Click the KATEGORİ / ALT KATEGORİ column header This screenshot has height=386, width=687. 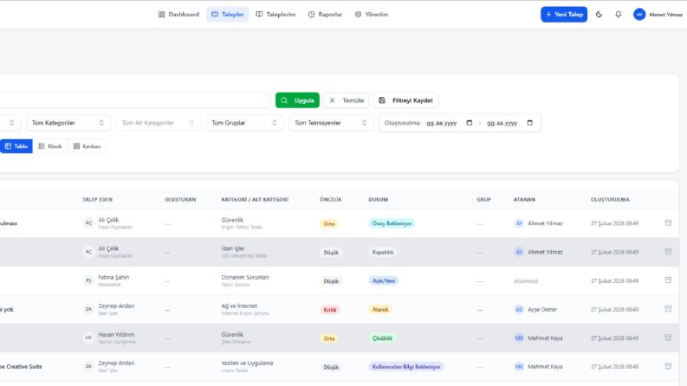[x=255, y=200]
